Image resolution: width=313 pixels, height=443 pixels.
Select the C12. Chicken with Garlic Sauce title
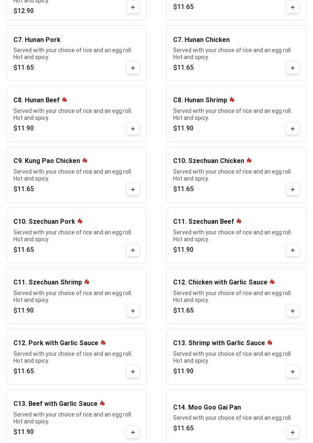pyautogui.click(x=220, y=282)
